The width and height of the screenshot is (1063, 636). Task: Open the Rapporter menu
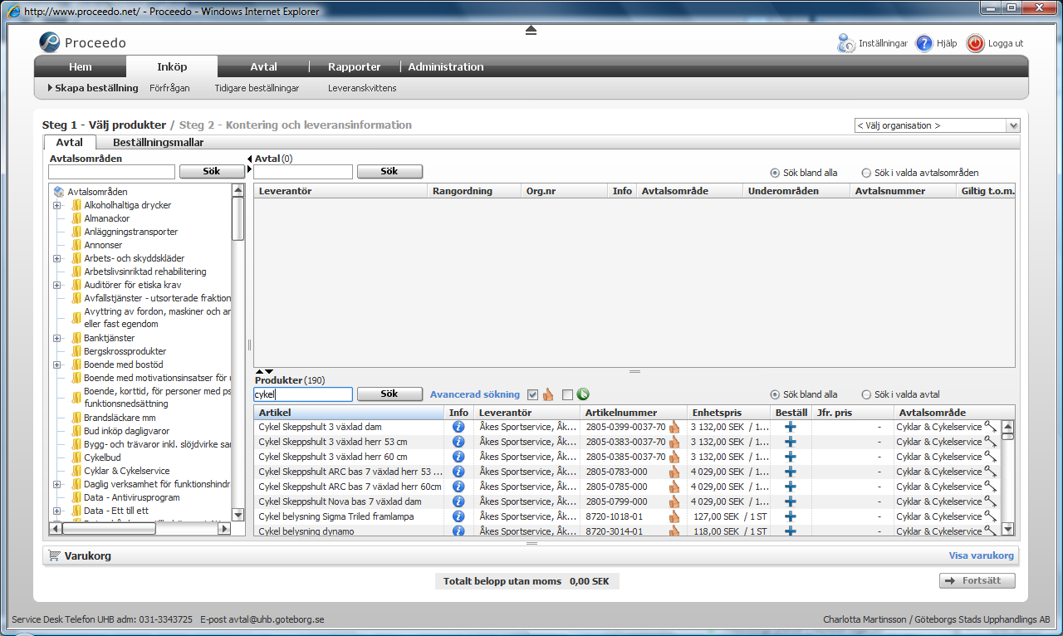355,67
